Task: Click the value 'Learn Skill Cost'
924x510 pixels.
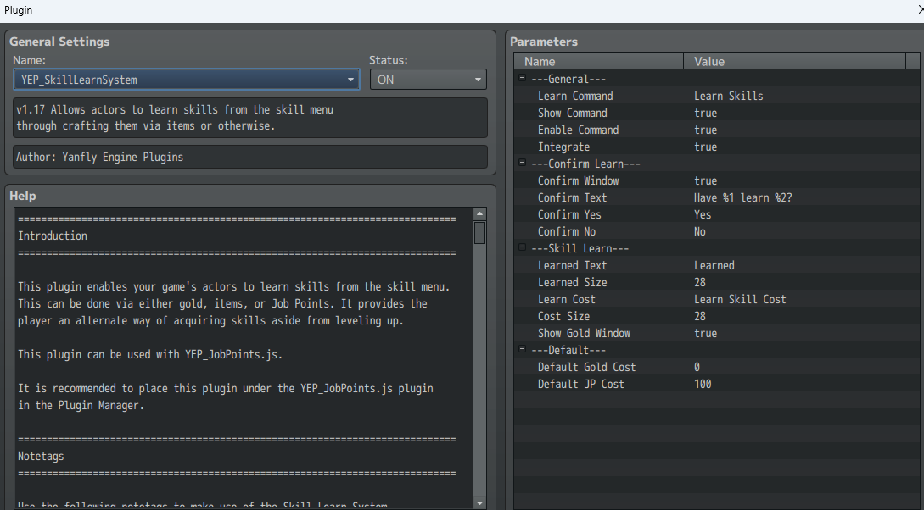Action: (740, 299)
